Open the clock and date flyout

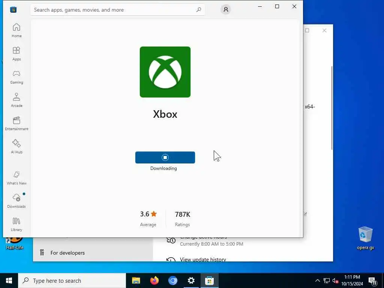pos(352,280)
